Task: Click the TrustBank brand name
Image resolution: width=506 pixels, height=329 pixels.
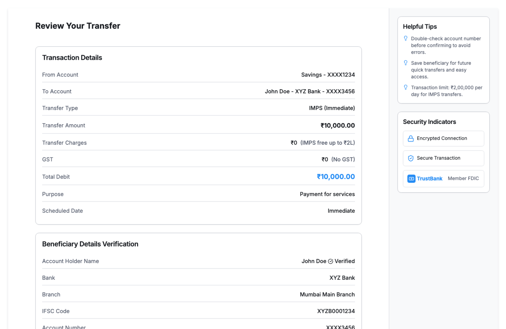Action: (x=429, y=179)
